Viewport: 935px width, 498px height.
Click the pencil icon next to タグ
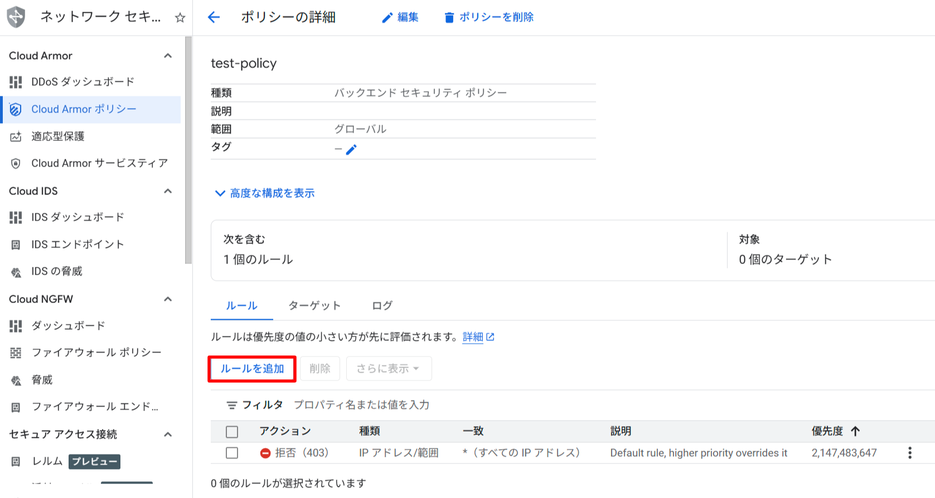(x=351, y=149)
